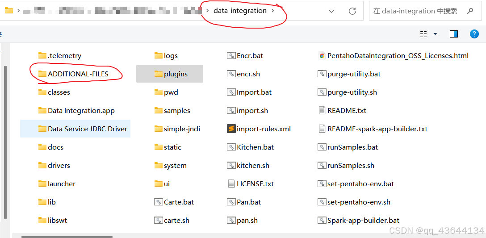Select the pwd folder
The height and width of the screenshot is (238, 486).
[167, 92]
